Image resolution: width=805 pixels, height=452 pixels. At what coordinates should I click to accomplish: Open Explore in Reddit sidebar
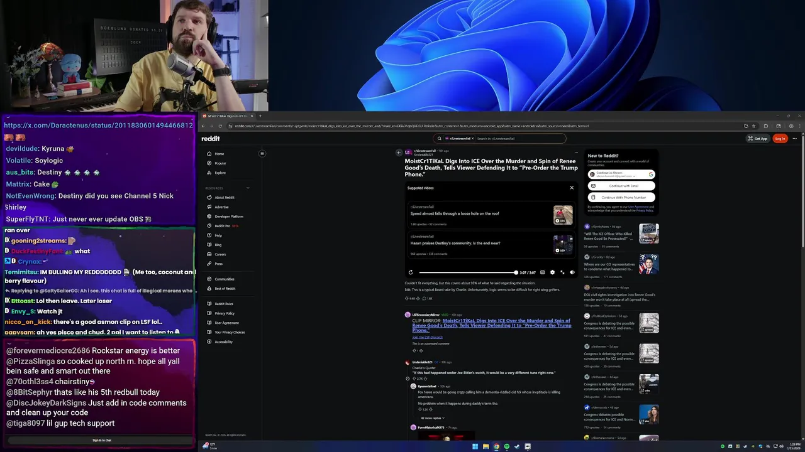216,173
